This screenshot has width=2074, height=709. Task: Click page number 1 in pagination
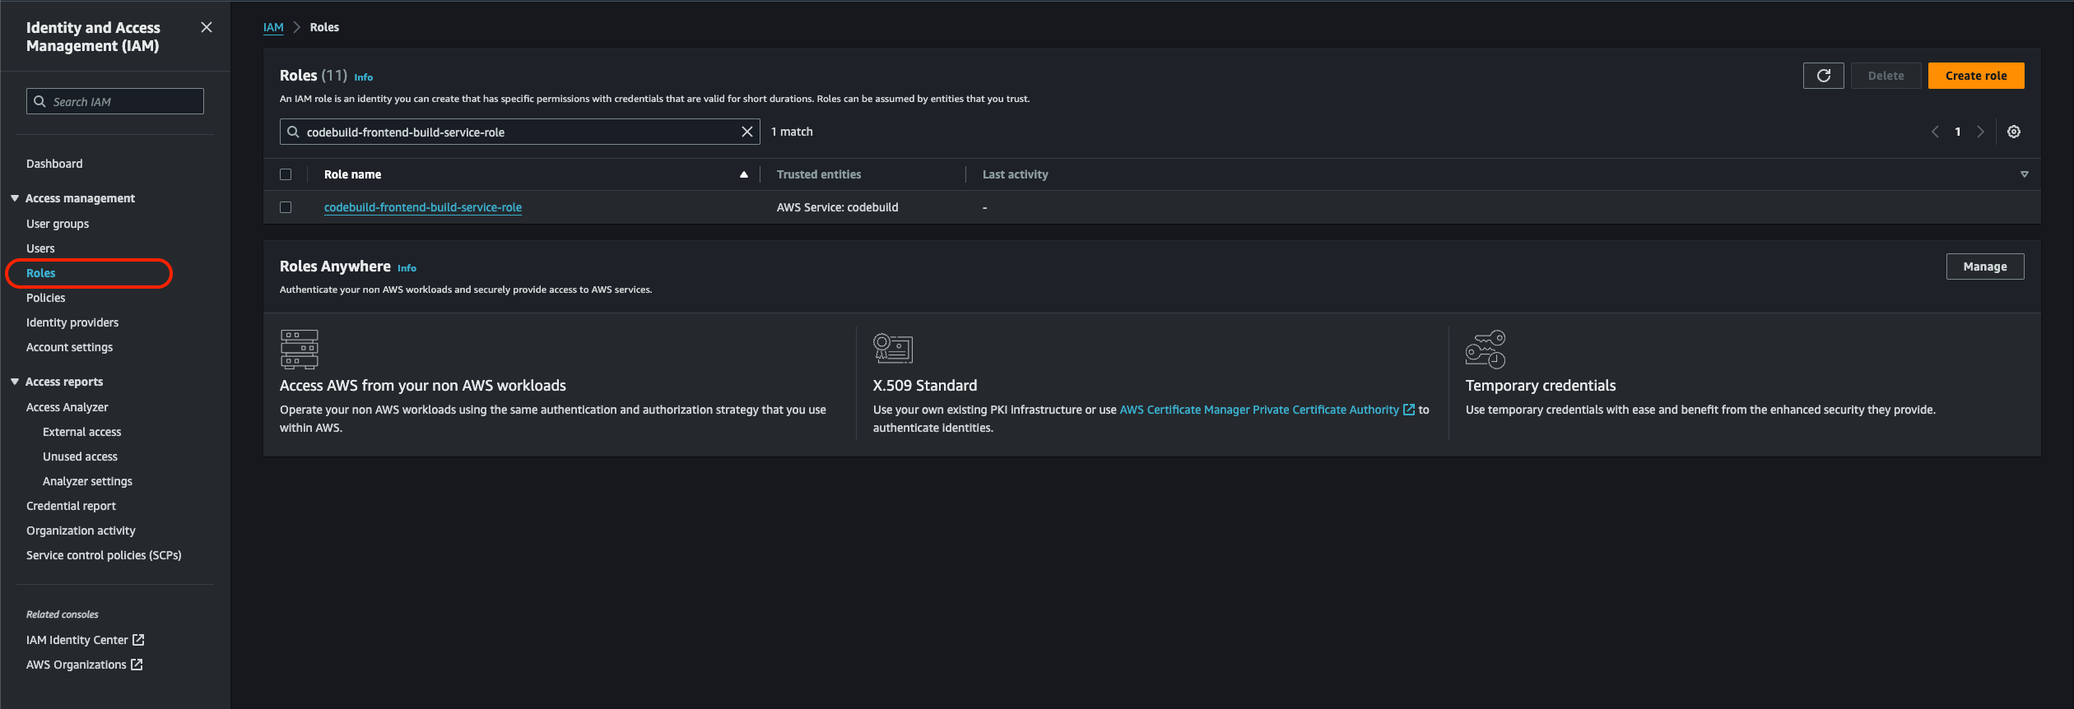click(x=1958, y=132)
